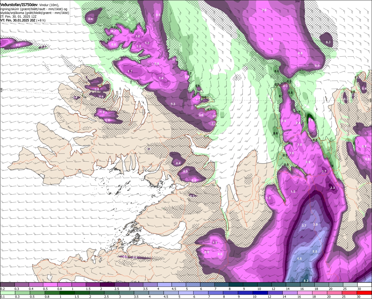Select the white snow-scale swatch starting at 30
This screenshot has height=299, width=372.
[364, 284]
